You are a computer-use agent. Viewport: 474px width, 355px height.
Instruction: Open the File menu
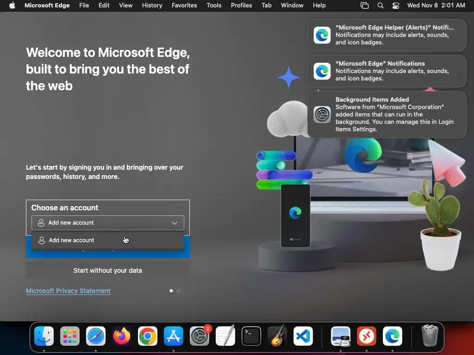pos(84,6)
